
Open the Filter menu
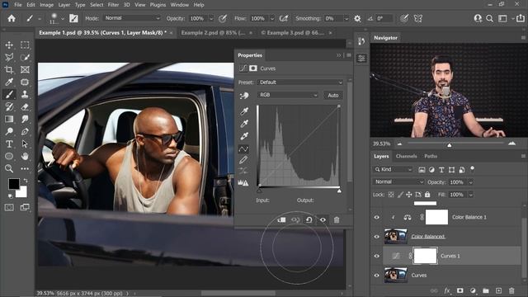click(x=113, y=5)
